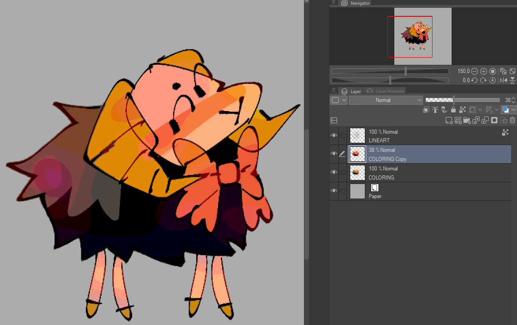Reset the canvas rotation in Navigator
517x325 pixels.
(x=492, y=80)
